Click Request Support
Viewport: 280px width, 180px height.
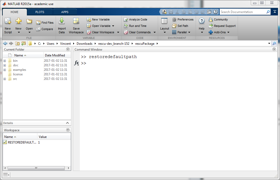(222, 26)
